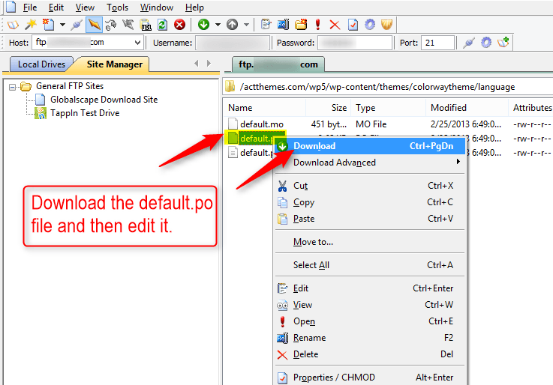The height and width of the screenshot is (385, 553).
Task: Click the remote path folder icon
Action: [230, 87]
